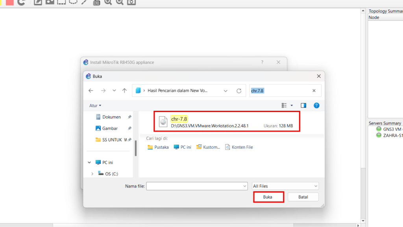Open the Atur organize menu

click(95, 106)
